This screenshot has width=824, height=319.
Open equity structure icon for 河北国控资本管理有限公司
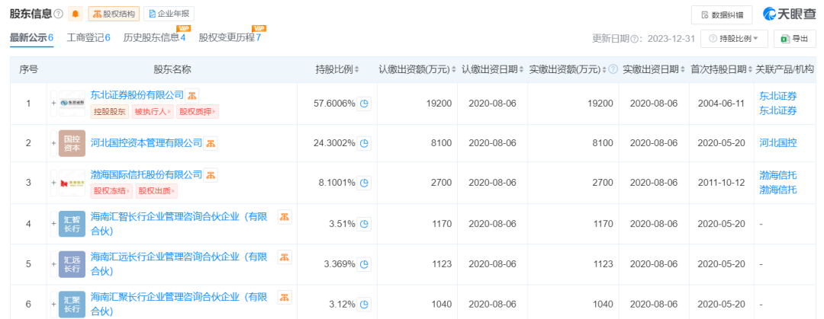(211, 142)
